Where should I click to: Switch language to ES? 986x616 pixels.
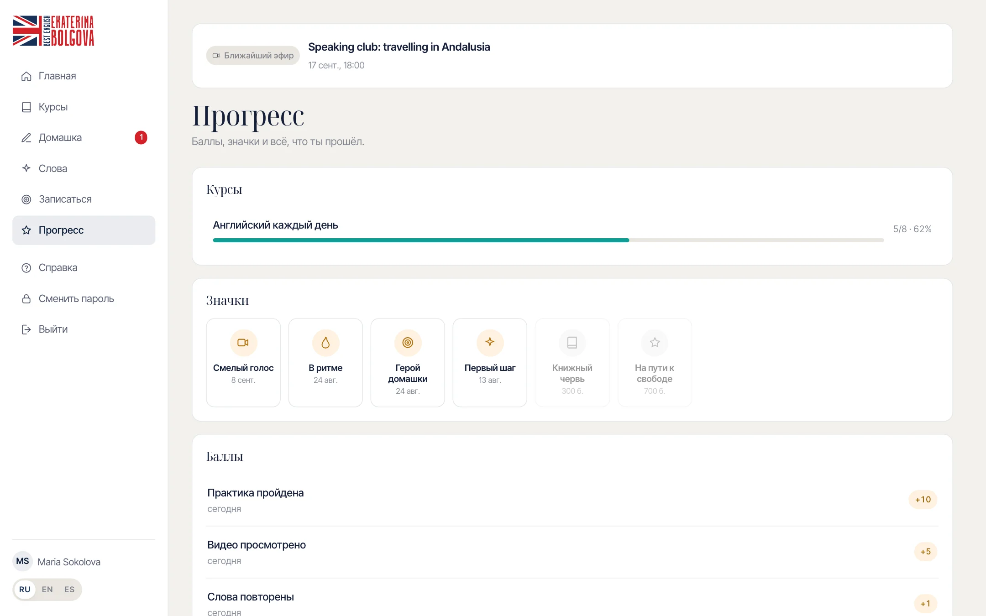(69, 590)
